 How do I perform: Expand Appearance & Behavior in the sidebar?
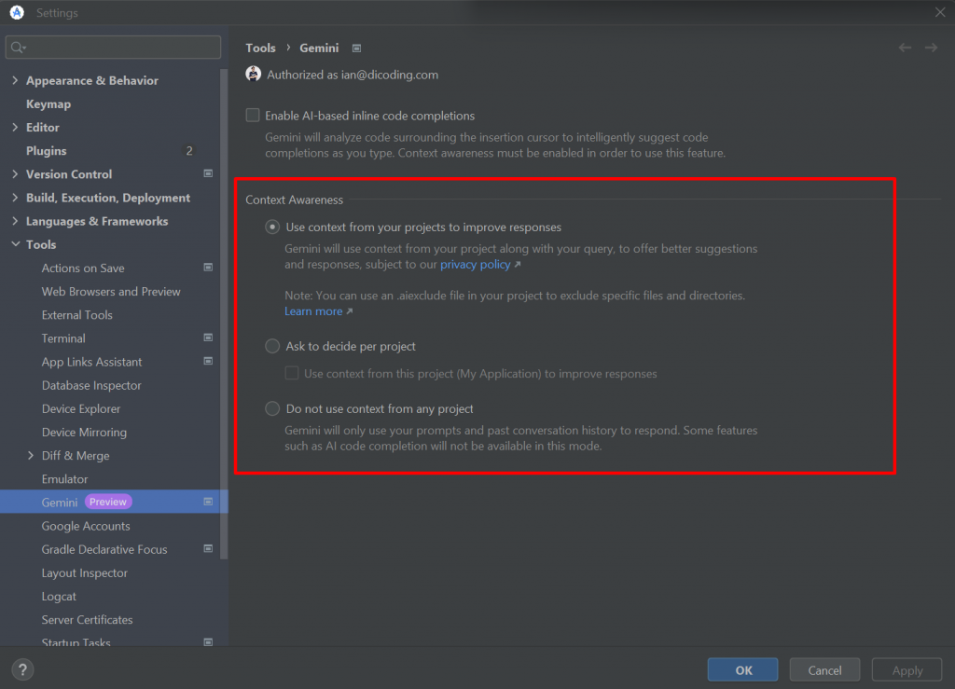[15, 80]
